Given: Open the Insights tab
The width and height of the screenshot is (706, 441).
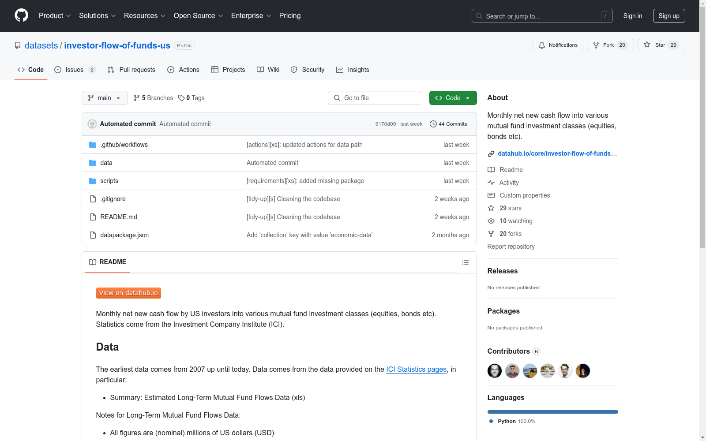Looking at the screenshot, I should pyautogui.click(x=353, y=70).
